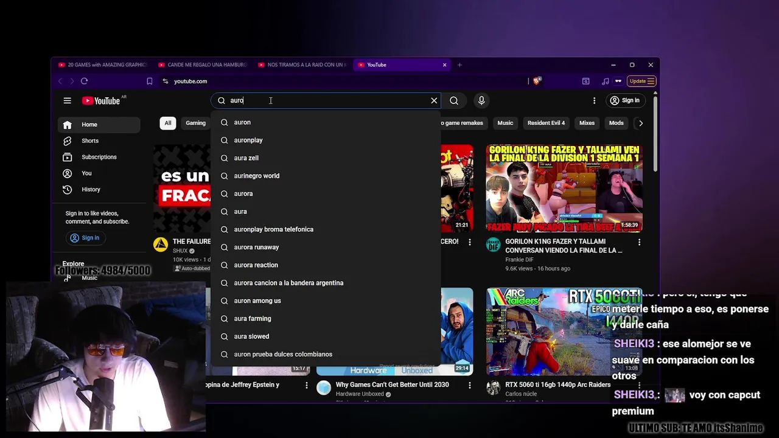Switch to '20 GAMES with AMAZING GRAPHICS' tab
The height and width of the screenshot is (438, 779).
(102, 64)
